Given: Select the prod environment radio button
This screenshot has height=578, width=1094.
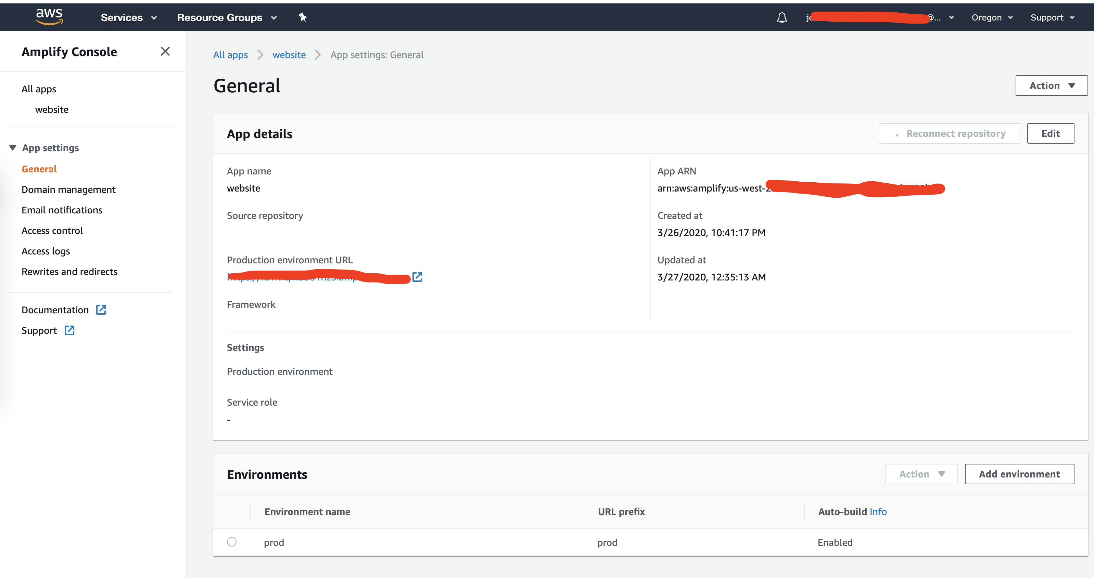Looking at the screenshot, I should [231, 542].
